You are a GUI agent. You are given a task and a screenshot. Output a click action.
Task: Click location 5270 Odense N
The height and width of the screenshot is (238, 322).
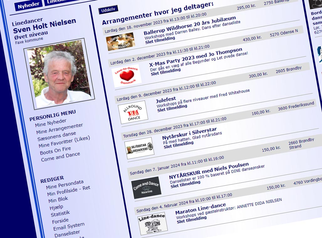coord(284,33)
